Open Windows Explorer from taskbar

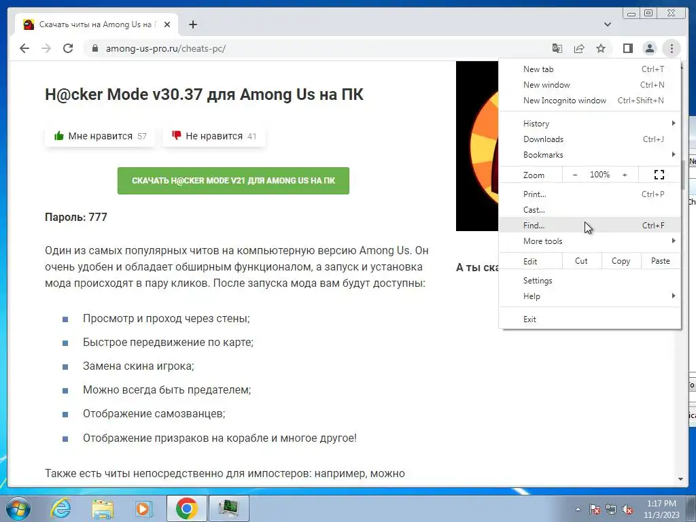103,508
